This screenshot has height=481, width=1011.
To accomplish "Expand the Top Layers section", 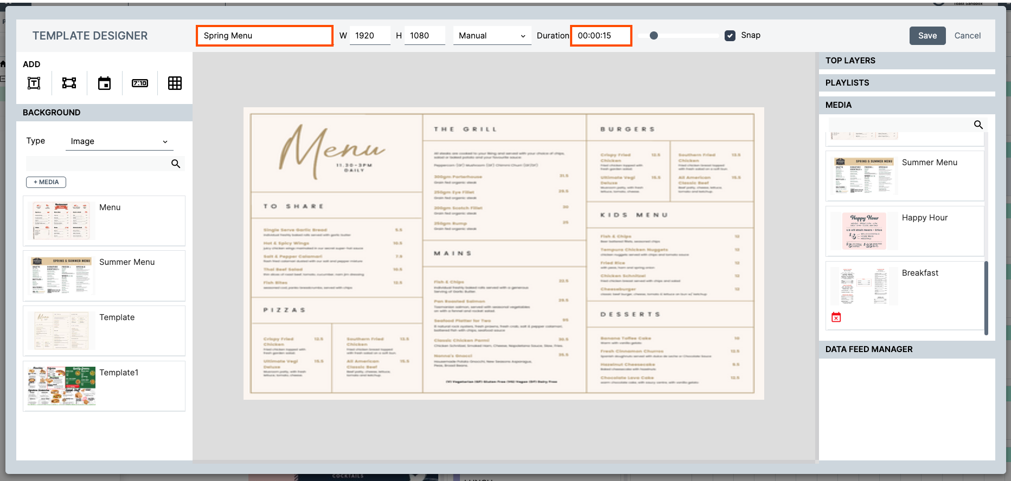I will pos(906,61).
